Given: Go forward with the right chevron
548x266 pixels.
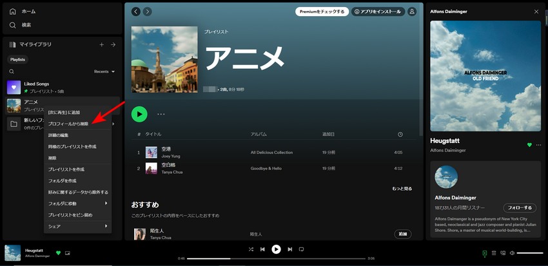Looking at the screenshot, I should tap(148, 12).
